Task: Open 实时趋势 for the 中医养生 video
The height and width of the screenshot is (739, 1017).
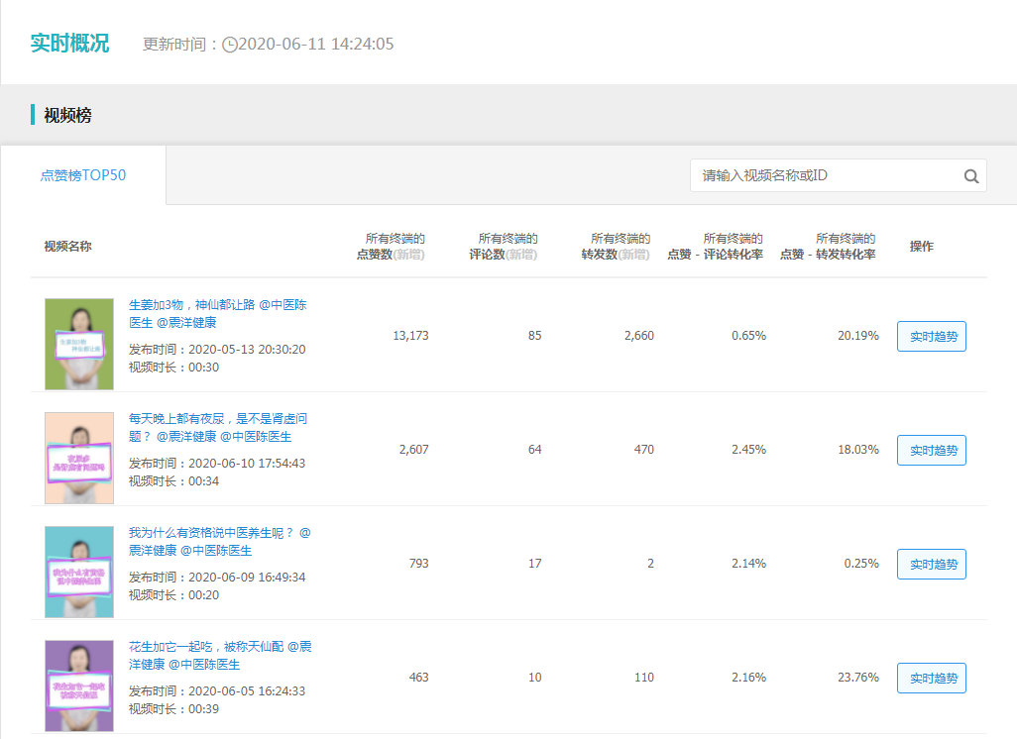Action: tap(932, 564)
